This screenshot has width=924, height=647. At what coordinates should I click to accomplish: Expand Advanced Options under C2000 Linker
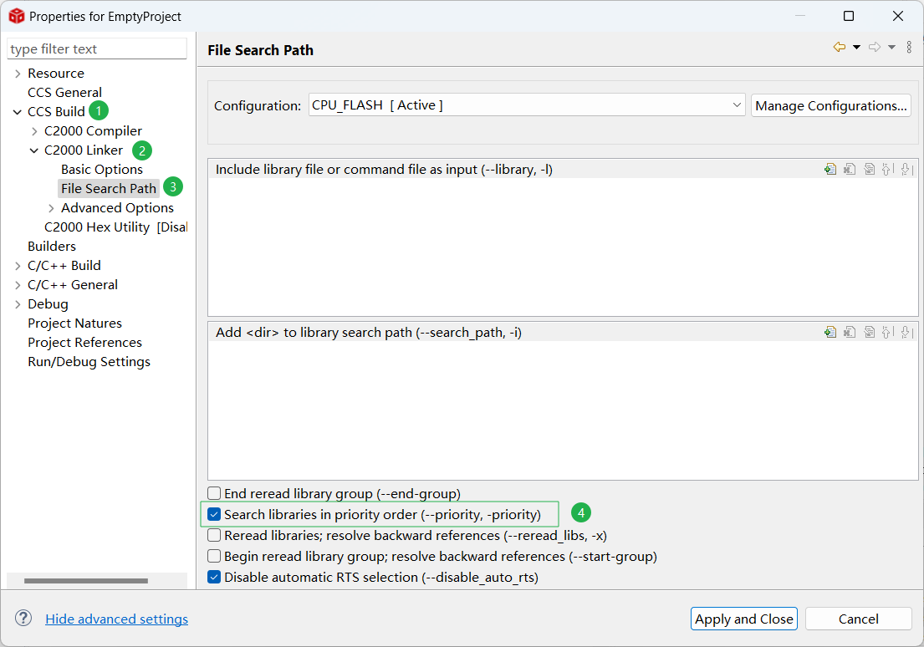pyautogui.click(x=51, y=208)
